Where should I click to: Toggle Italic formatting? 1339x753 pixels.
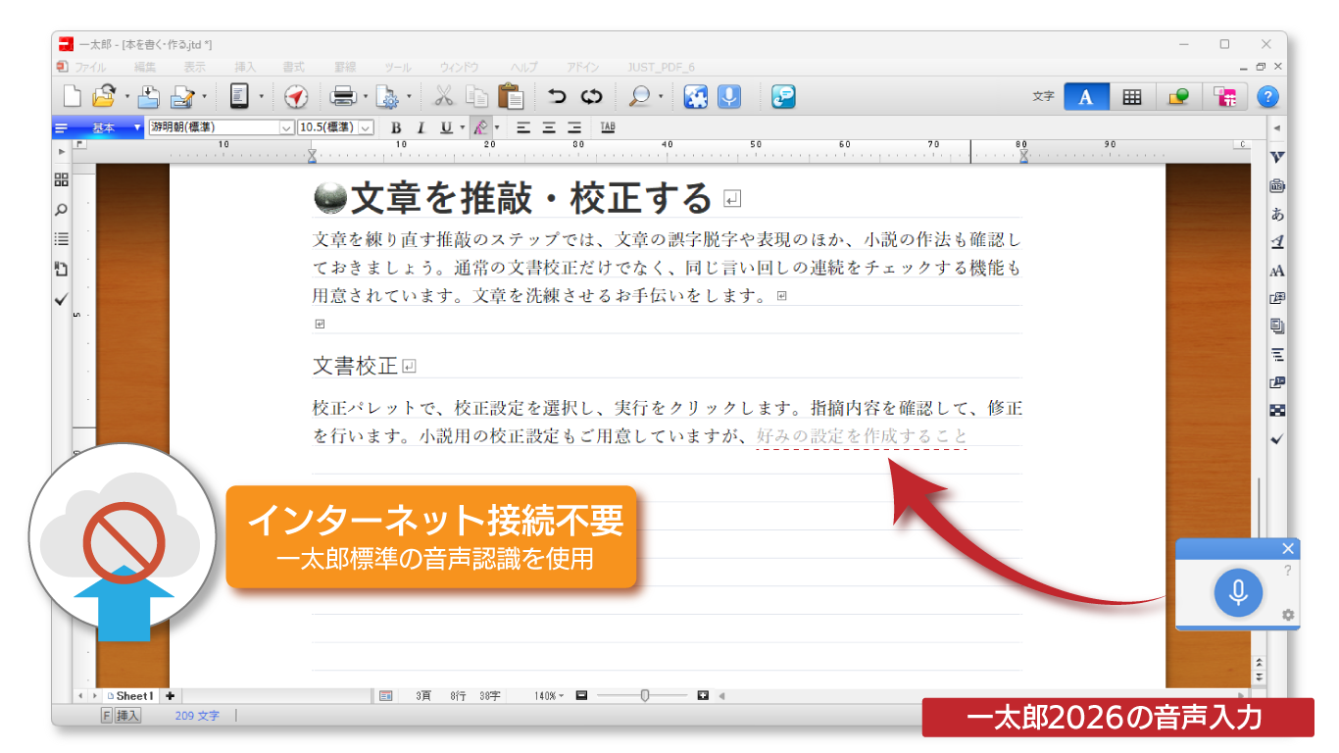421,127
